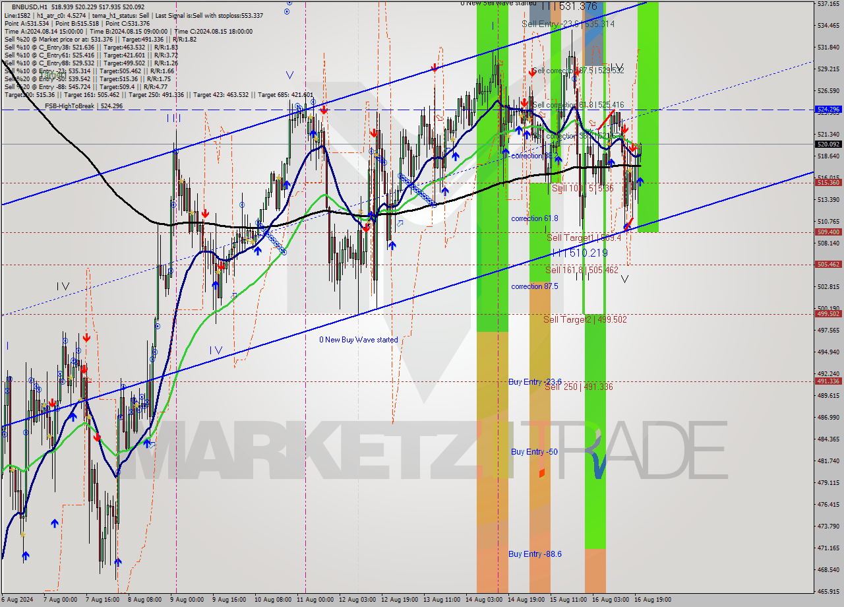The image size is (844, 607).
Task: Click the 'Sell Target2 | 499.502' label
Action: (585, 319)
